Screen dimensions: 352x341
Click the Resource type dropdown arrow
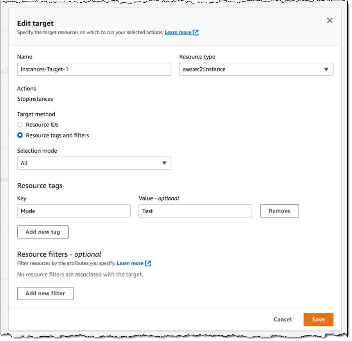326,70
